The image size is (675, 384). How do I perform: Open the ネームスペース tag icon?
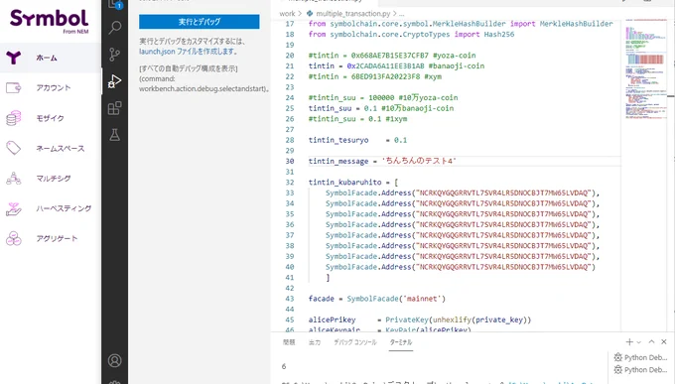click(13, 148)
